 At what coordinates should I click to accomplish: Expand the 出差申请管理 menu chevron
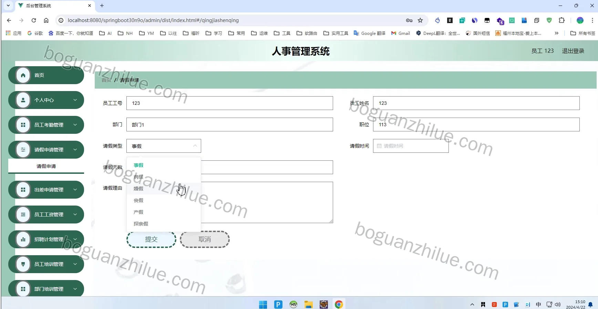[75, 190]
